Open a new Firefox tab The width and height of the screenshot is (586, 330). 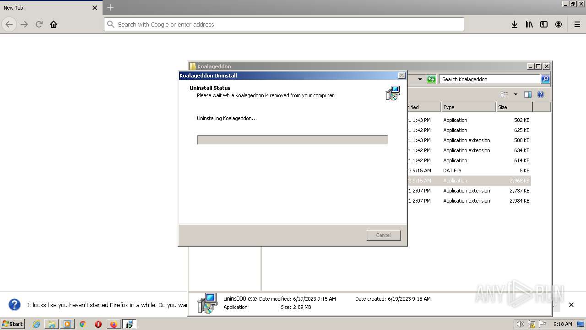(x=110, y=7)
